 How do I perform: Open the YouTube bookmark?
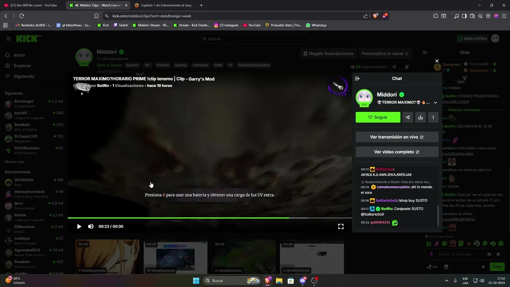[252, 25]
